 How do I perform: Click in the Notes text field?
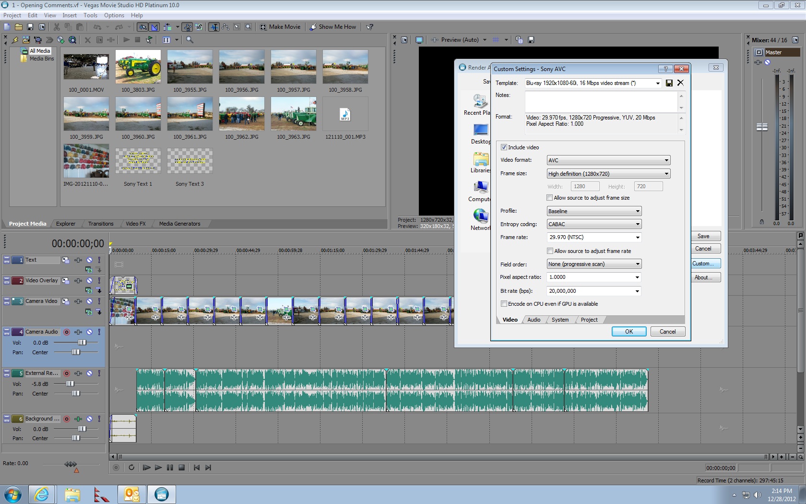tap(601, 101)
